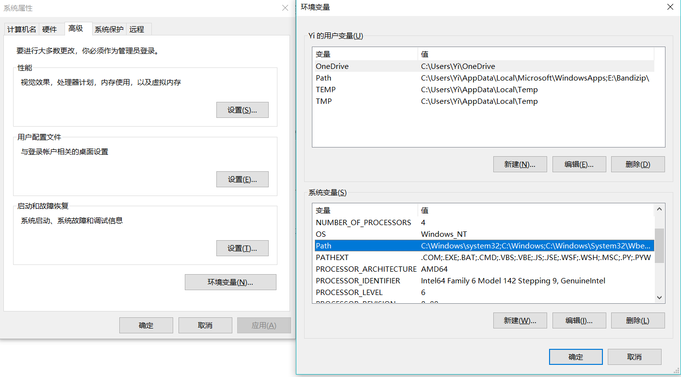This screenshot has width=681, height=377.
Task: Click the AMD64 value cell
Action: coord(434,269)
